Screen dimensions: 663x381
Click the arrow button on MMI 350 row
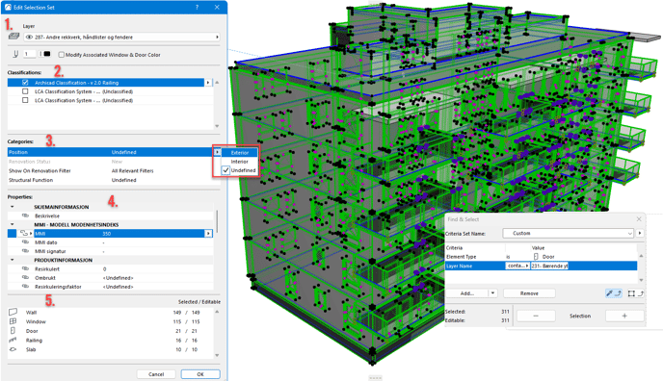point(208,234)
